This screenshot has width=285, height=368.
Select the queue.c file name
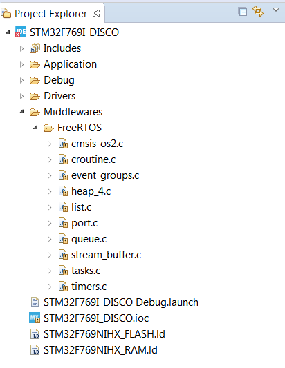[x=89, y=240]
